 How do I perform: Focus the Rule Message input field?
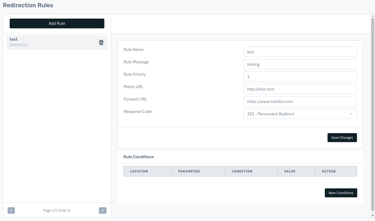(300, 64)
